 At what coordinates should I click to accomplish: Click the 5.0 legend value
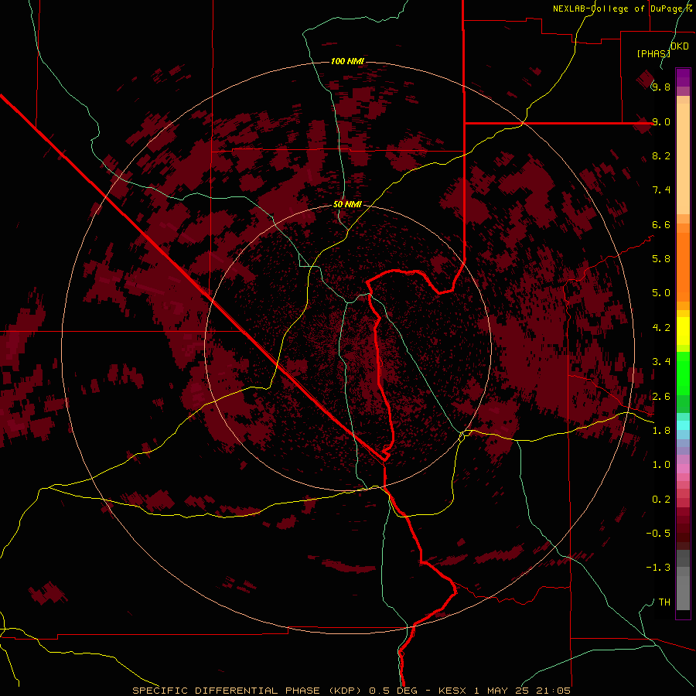pos(661,293)
